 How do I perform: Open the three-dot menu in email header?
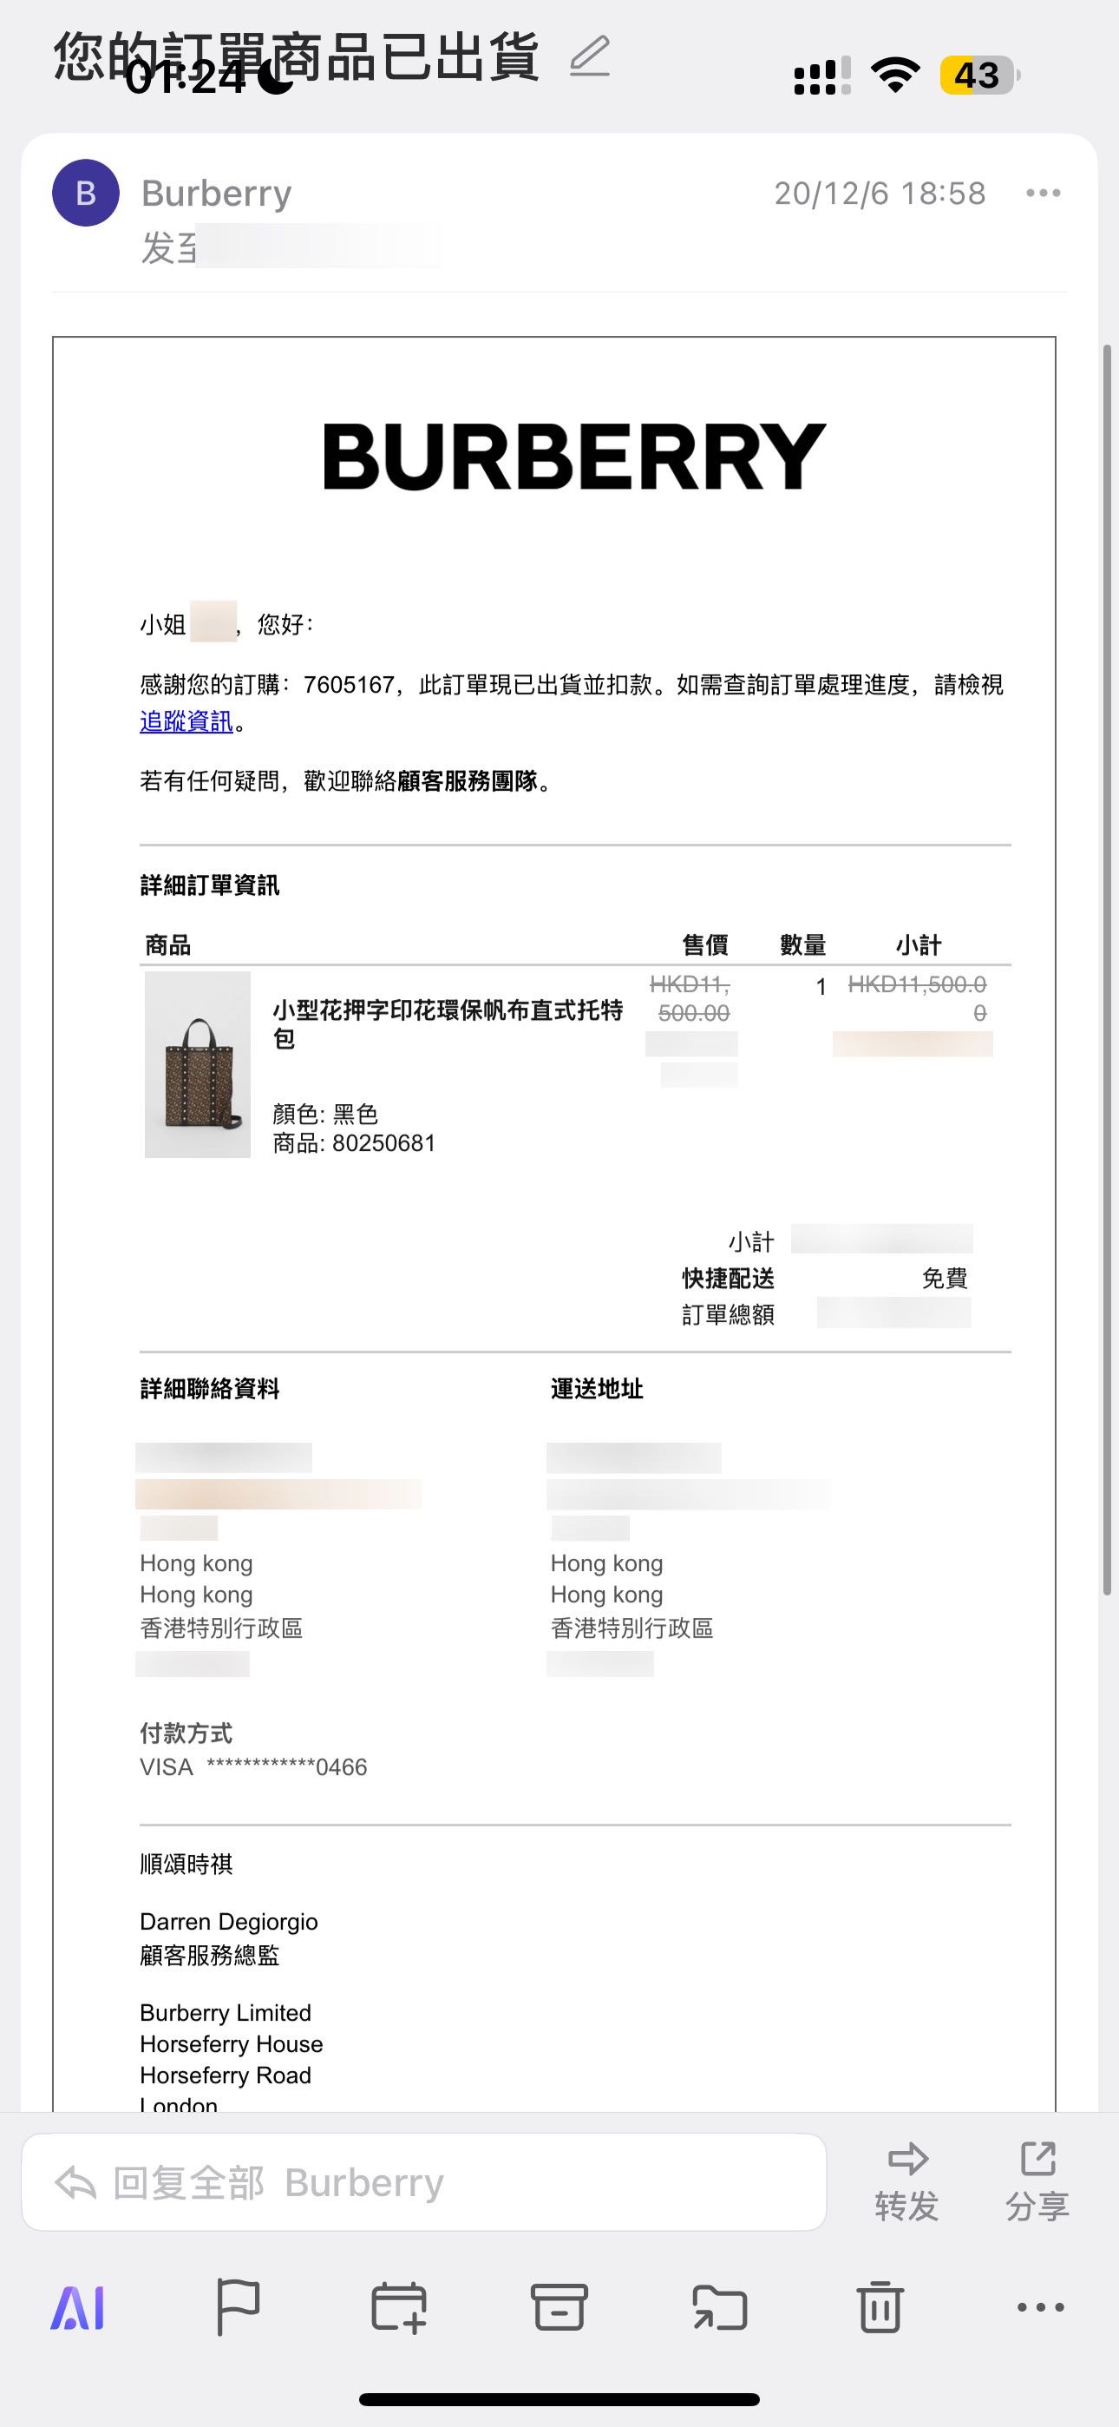click(x=1043, y=194)
